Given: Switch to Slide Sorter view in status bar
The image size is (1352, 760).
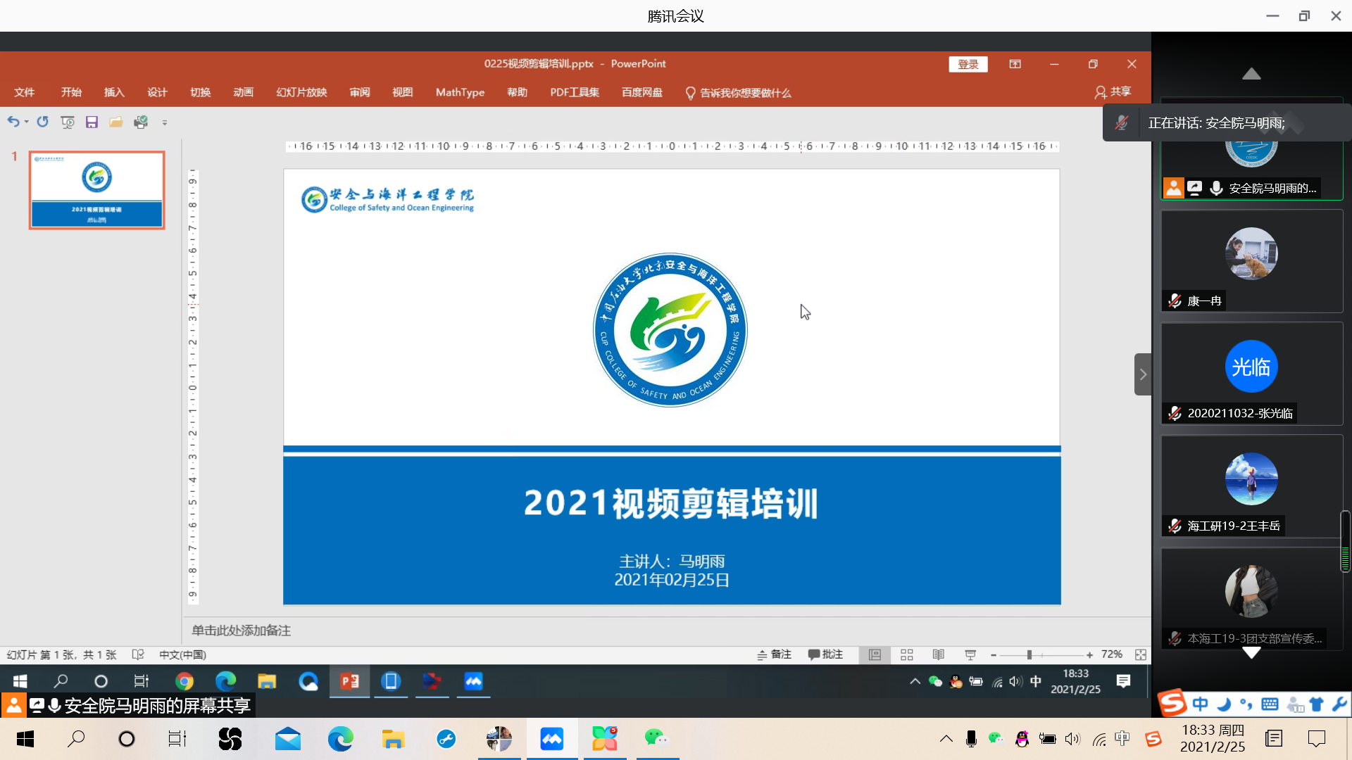Looking at the screenshot, I should pos(906,654).
